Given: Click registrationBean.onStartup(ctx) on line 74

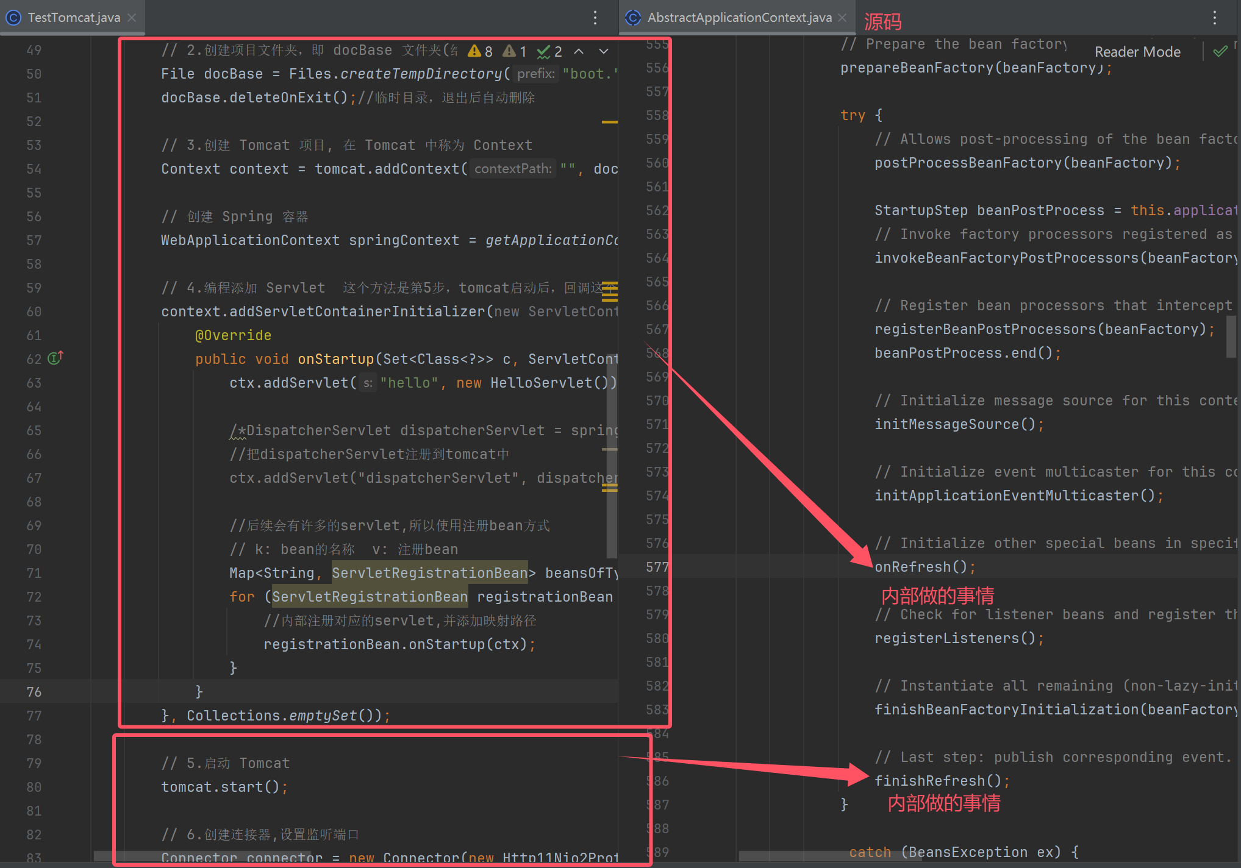Looking at the screenshot, I should (x=399, y=644).
